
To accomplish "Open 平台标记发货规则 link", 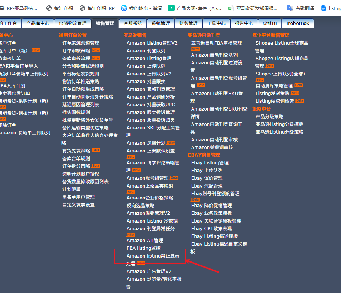I will (x=81, y=74).
